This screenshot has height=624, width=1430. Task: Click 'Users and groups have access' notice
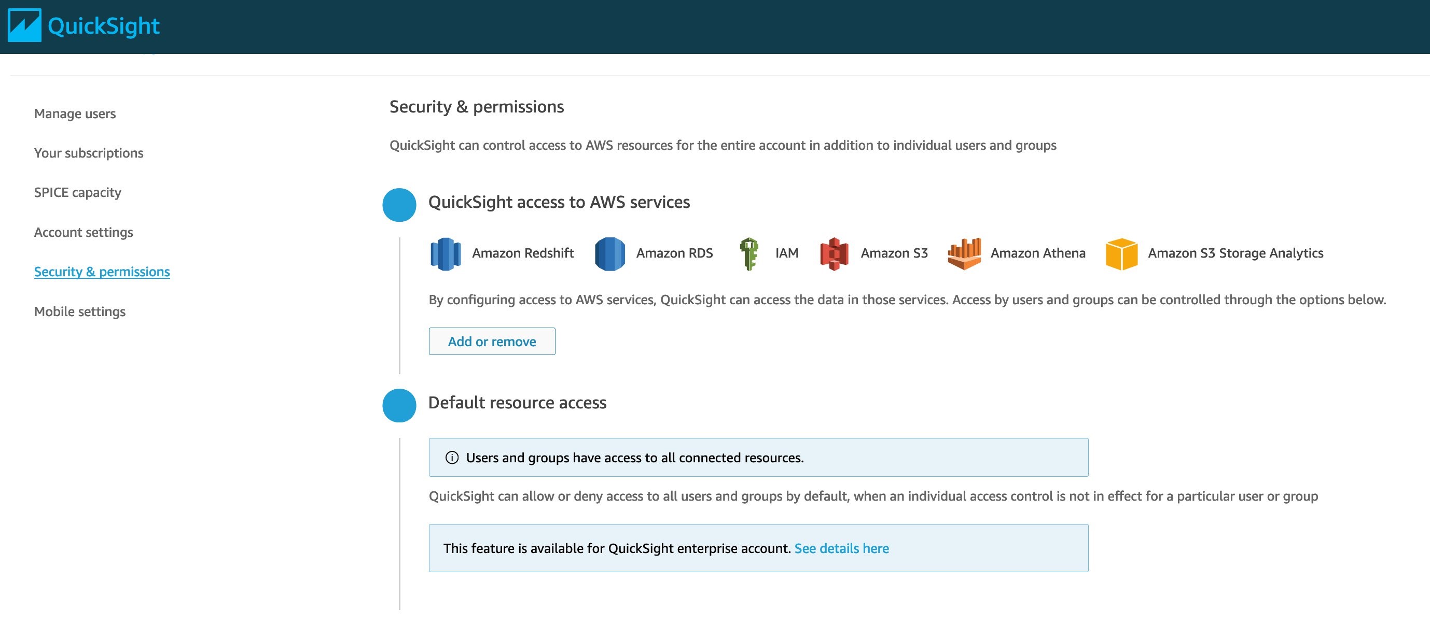pyautogui.click(x=758, y=458)
